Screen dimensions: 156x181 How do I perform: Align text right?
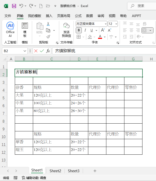click(x=138, y=30)
